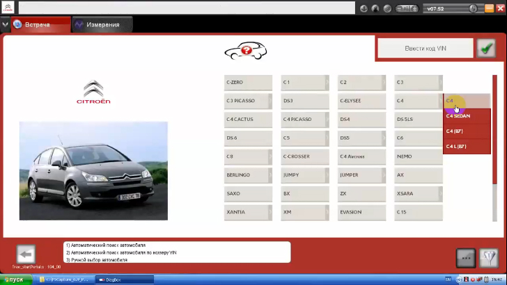
Task: Choose the C-ZERO model button
Action: [248, 83]
